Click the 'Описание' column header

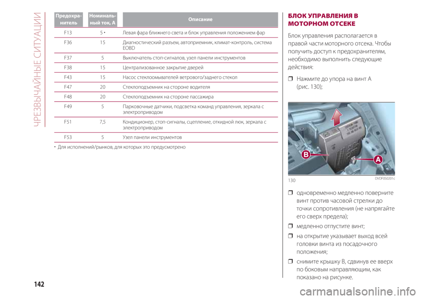(x=200, y=19)
